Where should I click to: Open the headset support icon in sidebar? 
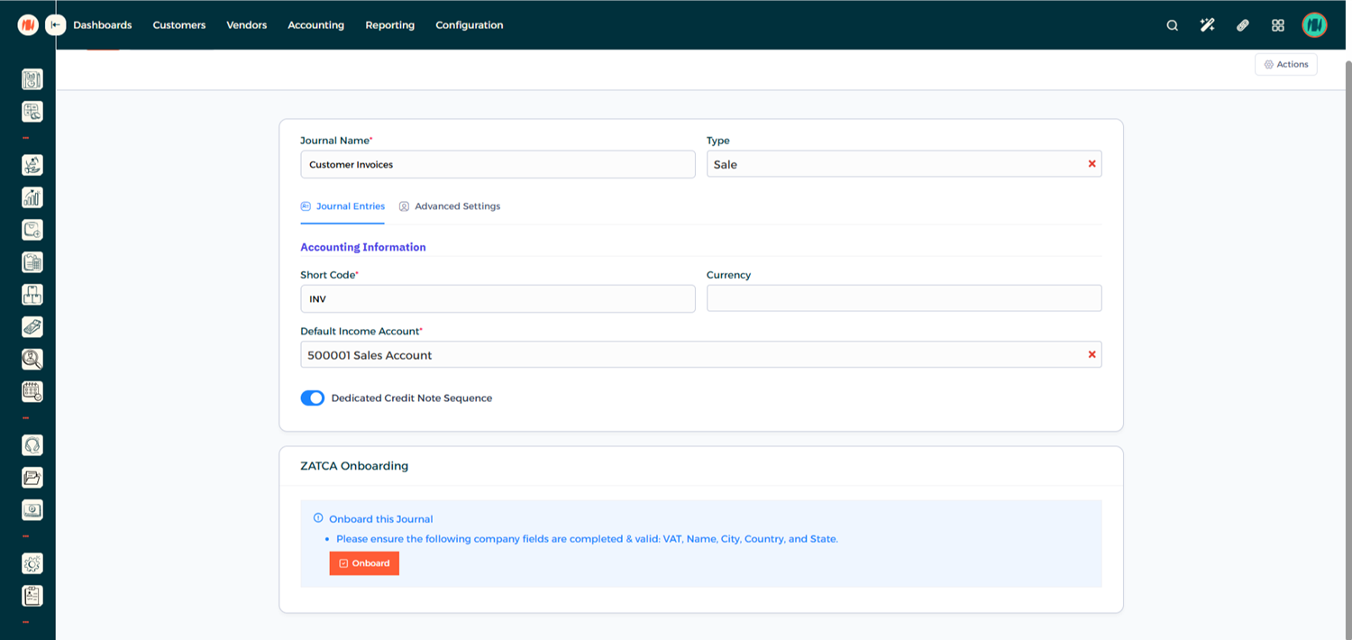click(32, 445)
